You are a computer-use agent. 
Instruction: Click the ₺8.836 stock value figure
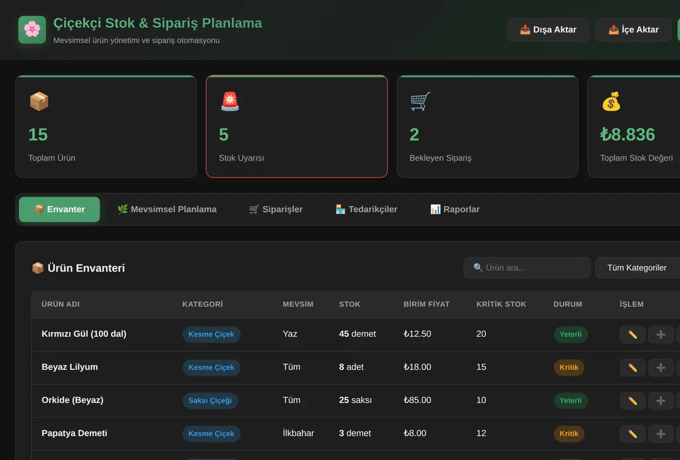click(628, 134)
